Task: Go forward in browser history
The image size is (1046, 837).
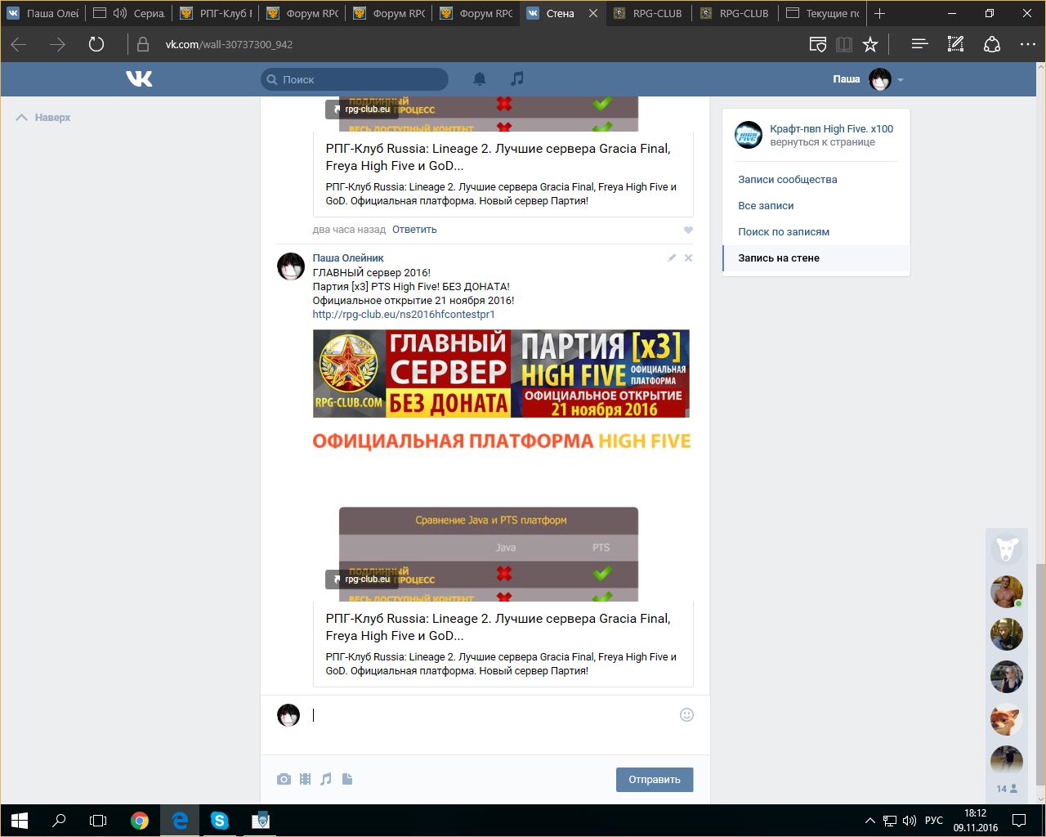Action: 57,44
